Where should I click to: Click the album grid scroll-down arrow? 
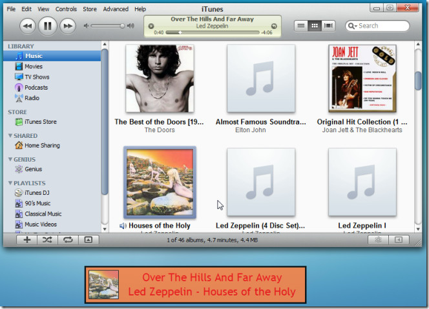tap(418, 229)
